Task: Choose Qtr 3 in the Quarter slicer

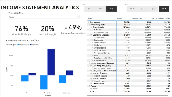Action: coord(153,9)
